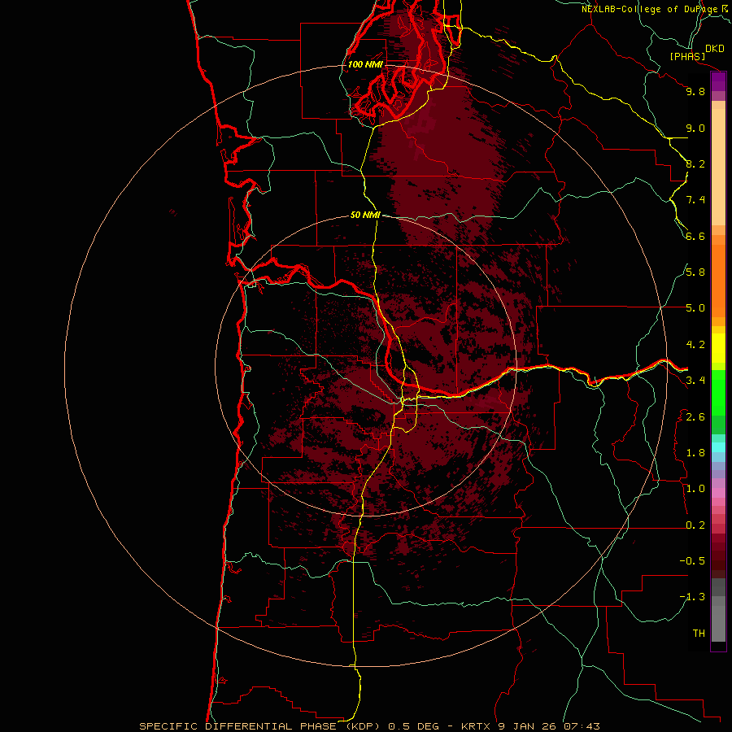Click the -0.5 value on the color scale

click(x=692, y=560)
